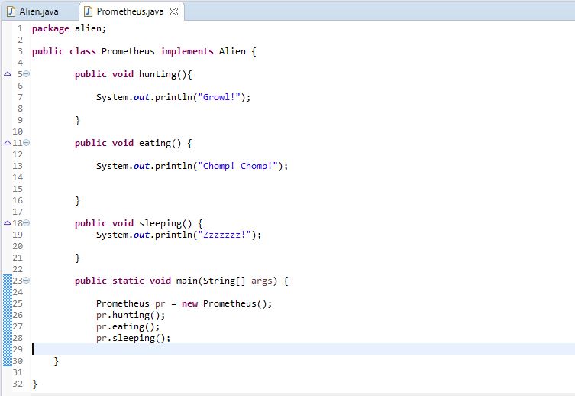Click the implements marker triangle on line 11
575x396 pixels.
[8, 143]
